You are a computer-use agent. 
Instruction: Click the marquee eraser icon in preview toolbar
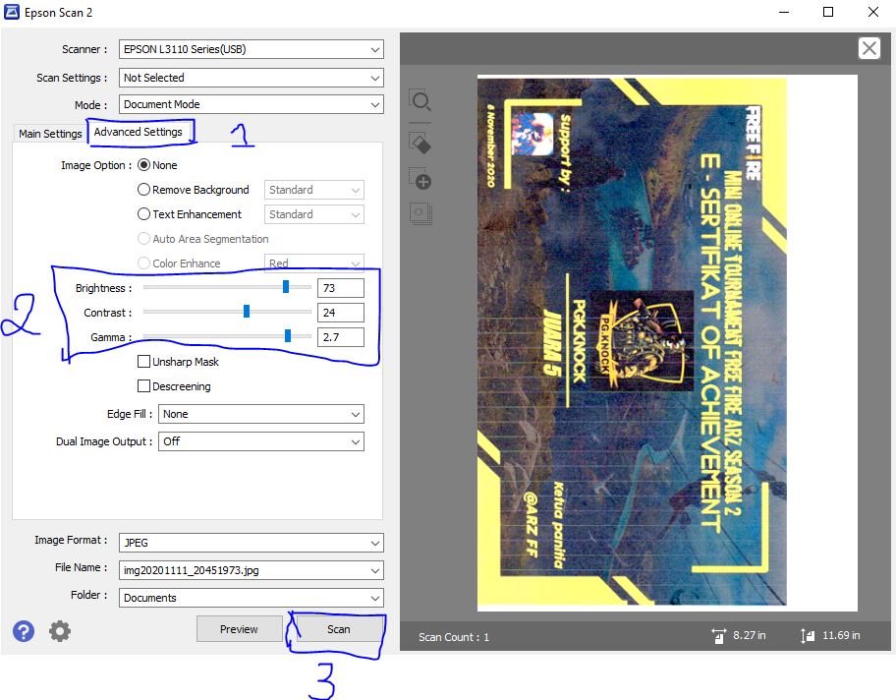[x=421, y=143]
